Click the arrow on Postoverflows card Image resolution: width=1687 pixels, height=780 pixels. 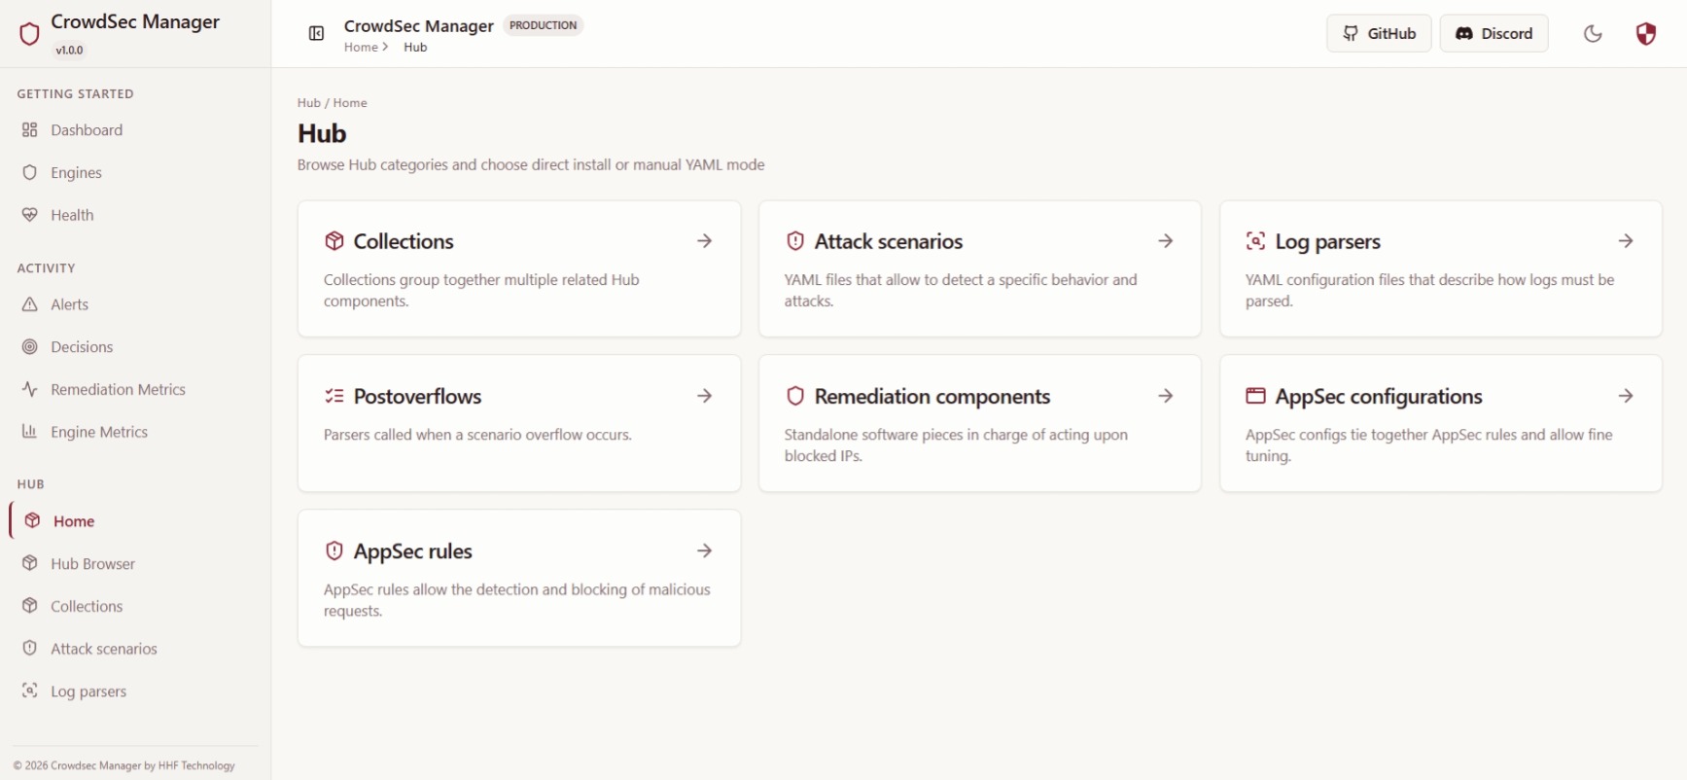[x=705, y=396]
